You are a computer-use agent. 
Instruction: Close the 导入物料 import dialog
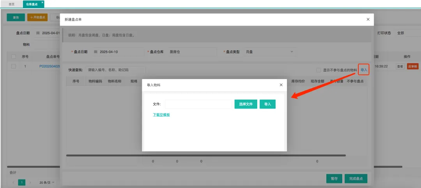pyautogui.click(x=281, y=85)
